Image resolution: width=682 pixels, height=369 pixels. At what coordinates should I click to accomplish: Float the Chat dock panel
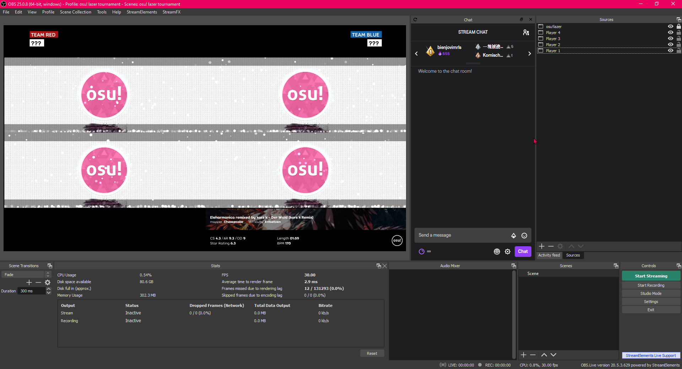coord(521,20)
